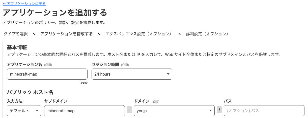Focus the アプリケーション名 text field
The height and width of the screenshot is (118, 308).
tap(47, 74)
